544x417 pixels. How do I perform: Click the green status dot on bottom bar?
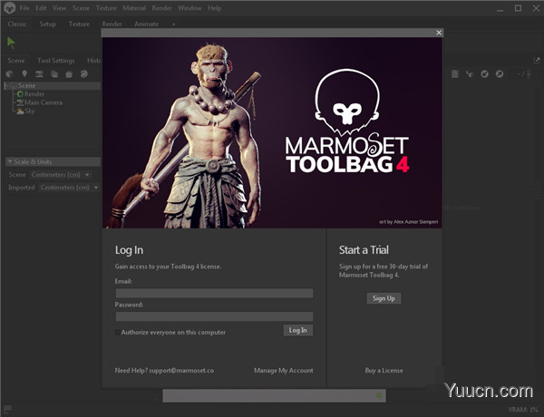379,395
